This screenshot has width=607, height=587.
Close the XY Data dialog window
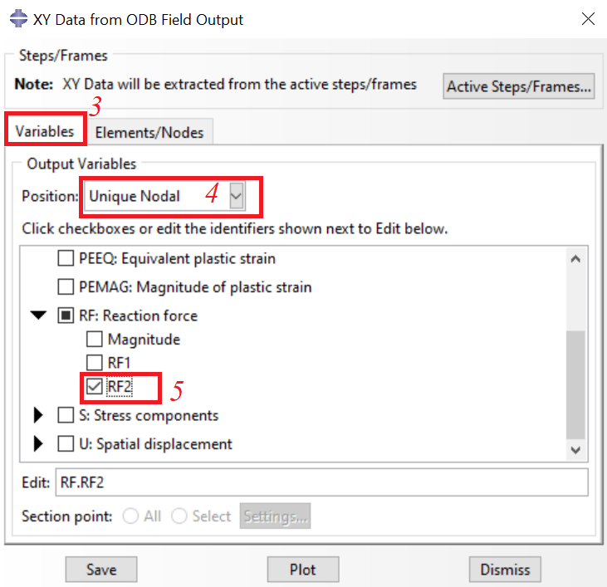tap(588, 18)
